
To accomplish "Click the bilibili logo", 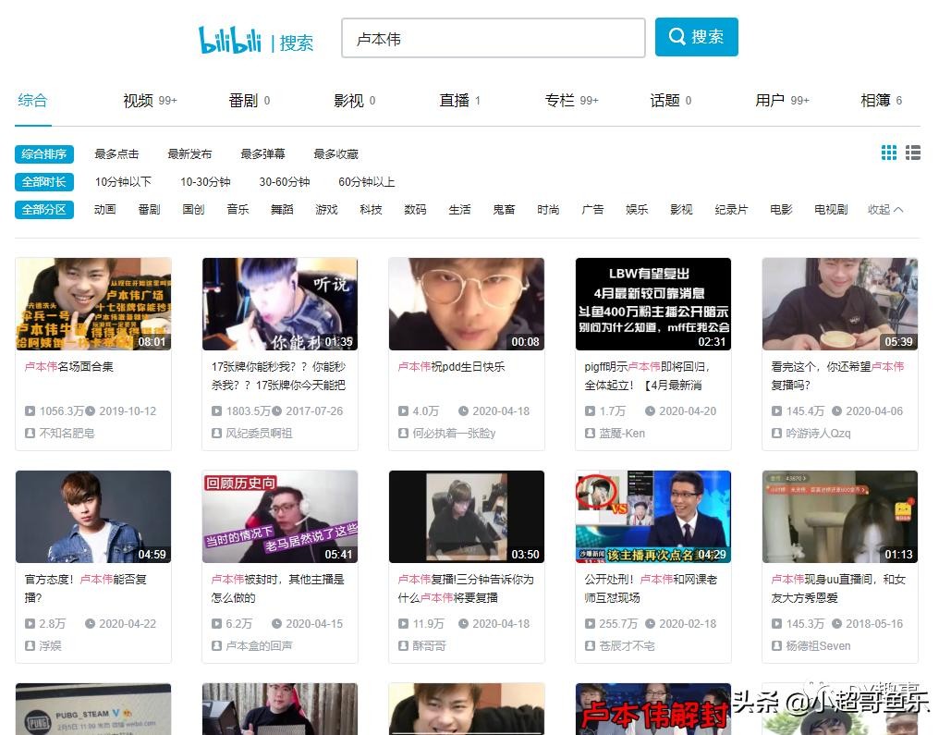I will click(x=230, y=40).
